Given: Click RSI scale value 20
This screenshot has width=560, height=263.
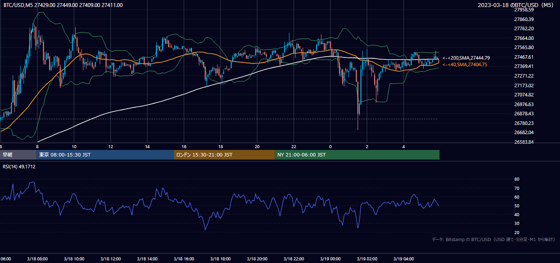Looking at the screenshot, I should (517, 232).
